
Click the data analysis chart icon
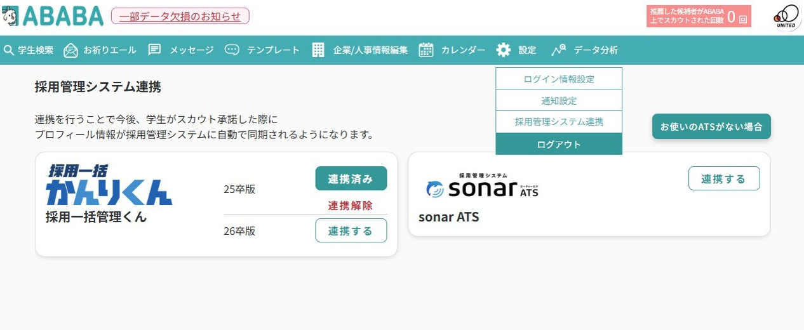[559, 50]
